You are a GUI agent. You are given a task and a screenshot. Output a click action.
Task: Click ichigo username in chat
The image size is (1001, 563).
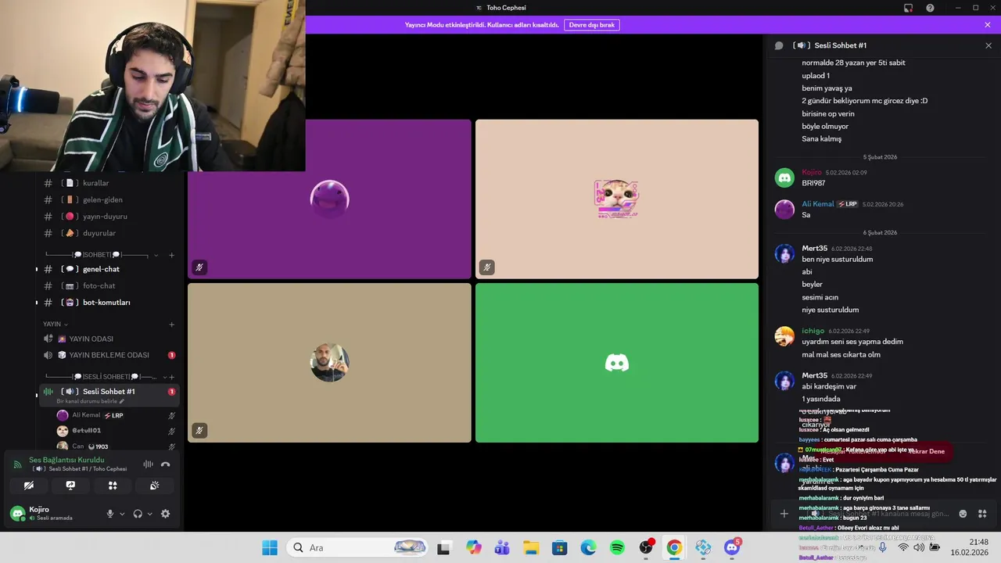coord(813,331)
